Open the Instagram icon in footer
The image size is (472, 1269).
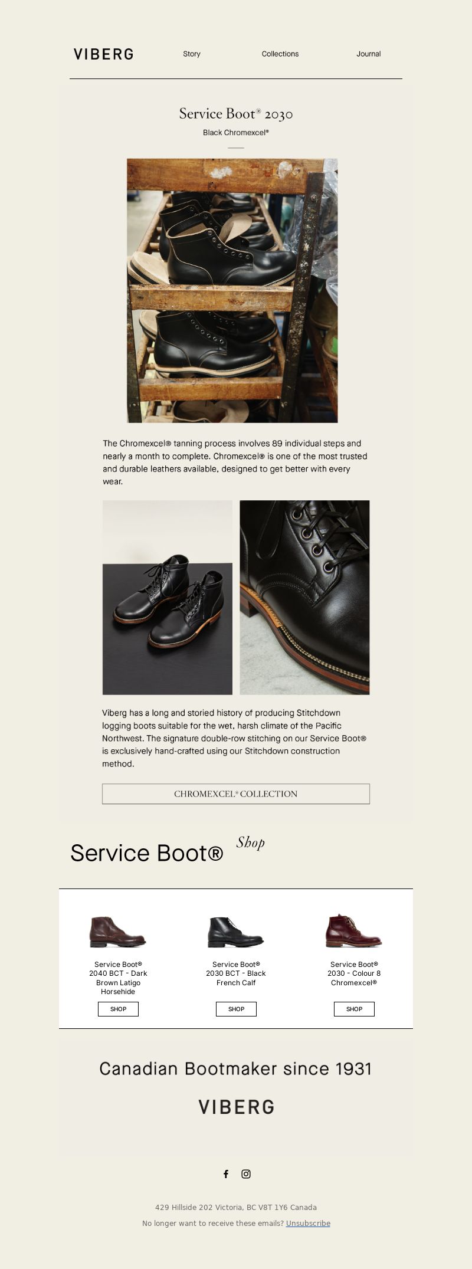[246, 1173]
